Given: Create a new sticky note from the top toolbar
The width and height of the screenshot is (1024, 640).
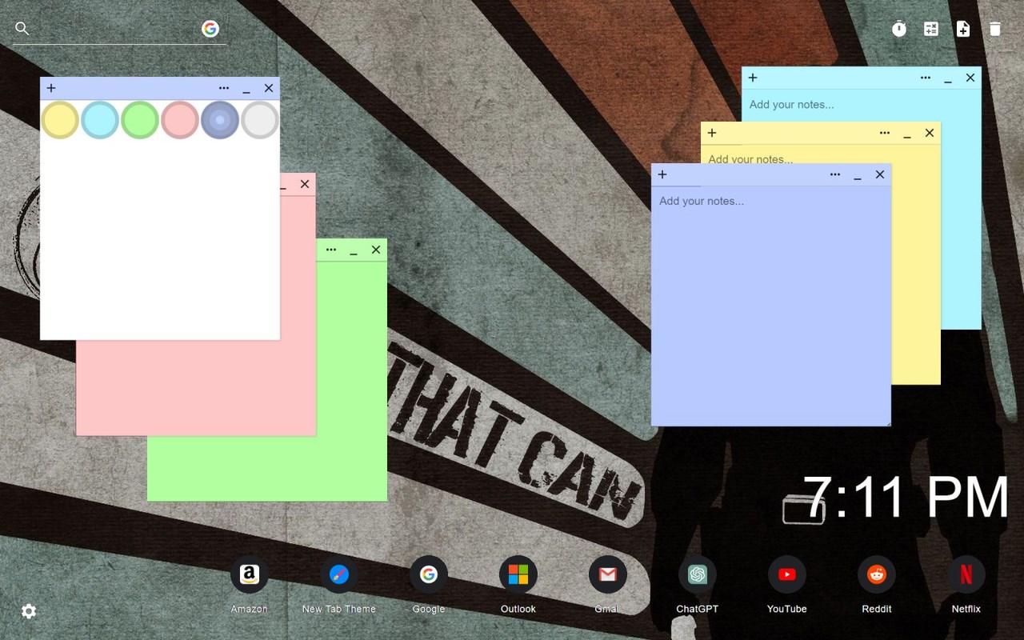Looking at the screenshot, I should (x=963, y=29).
